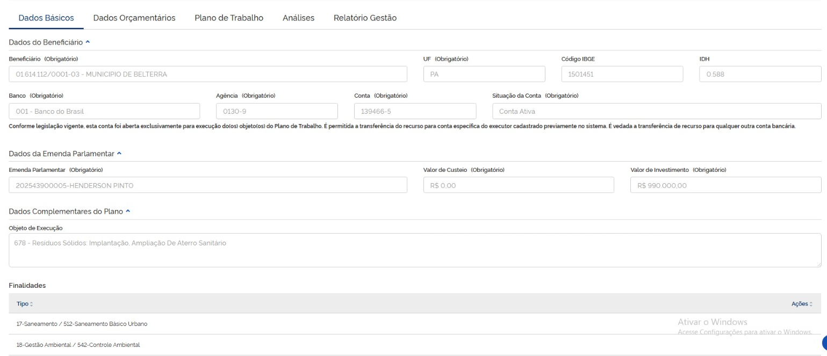Focus the Valor de Investimento field

coord(725,185)
